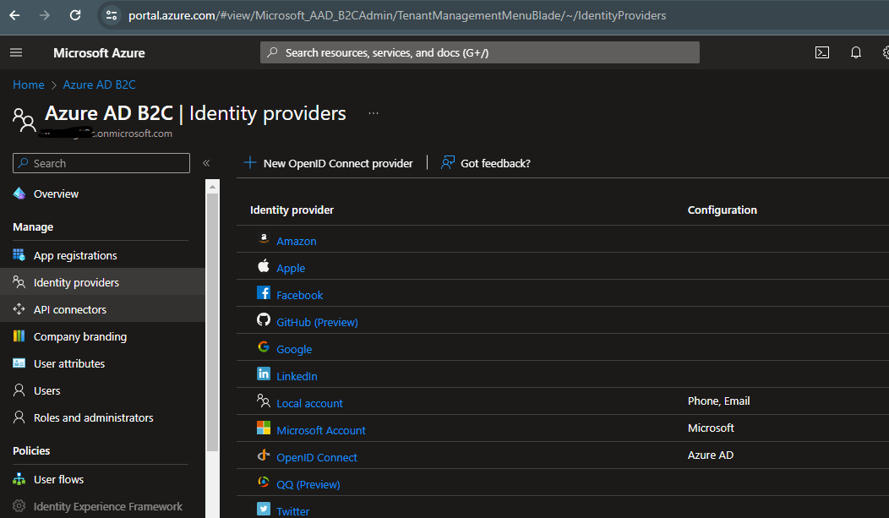Click the 'Azure AD' configuration cell
This screenshot has height=518, width=889.
(x=711, y=455)
